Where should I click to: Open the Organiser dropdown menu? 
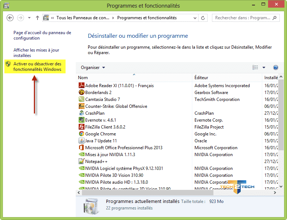93,68
